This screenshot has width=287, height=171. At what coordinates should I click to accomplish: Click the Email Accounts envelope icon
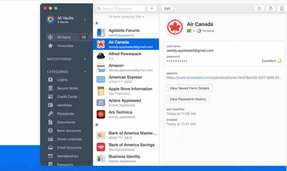50,147
